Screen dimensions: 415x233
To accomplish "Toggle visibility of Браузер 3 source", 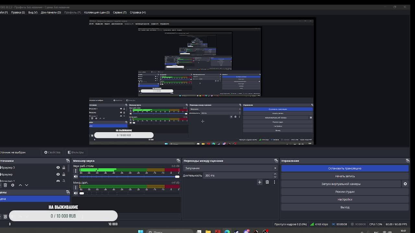I will pos(58,168).
